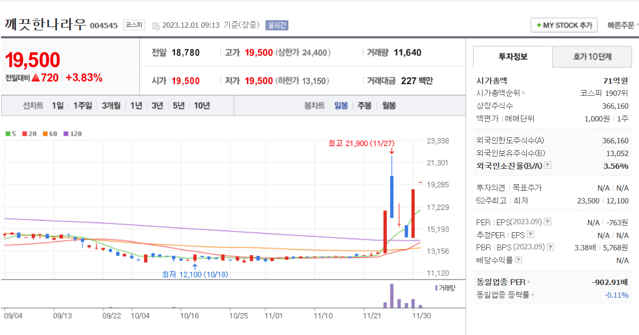The height and width of the screenshot is (335, 639).
Task: Click the 11/30 date label on the chart axis
Action: [421, 315]
